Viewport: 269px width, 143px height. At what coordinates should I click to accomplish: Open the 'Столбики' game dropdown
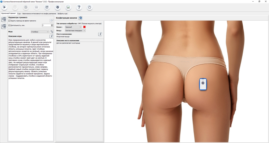pos(40,32)
